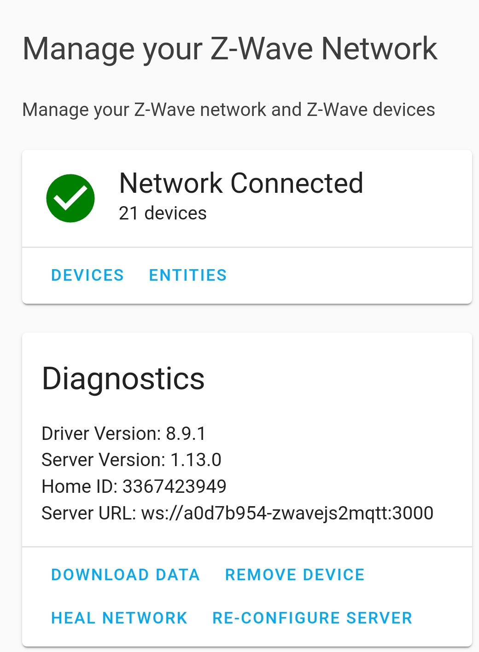Open DEVICES from the network status card
This screenshot has width=479, height=652.
point(87,275)
